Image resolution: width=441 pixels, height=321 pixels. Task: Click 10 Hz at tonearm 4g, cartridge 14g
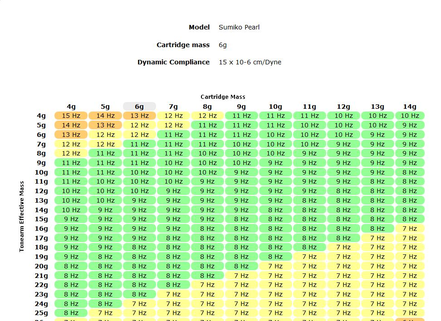[x=410, y=116]
